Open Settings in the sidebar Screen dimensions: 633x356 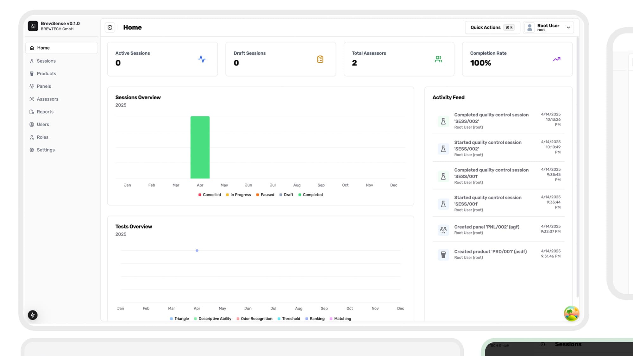pyautogui.click(x=61, y=150)
